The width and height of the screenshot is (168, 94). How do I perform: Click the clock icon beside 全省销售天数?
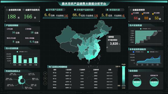pos(7,10)
